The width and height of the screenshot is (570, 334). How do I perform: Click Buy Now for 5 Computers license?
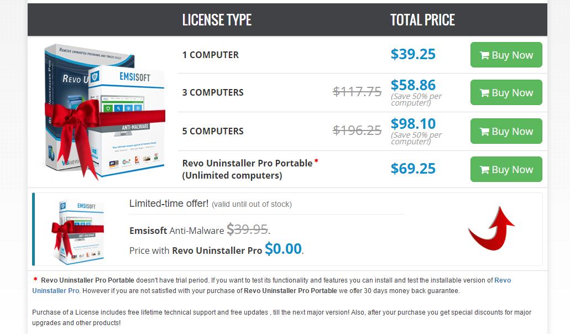pos(506,132)
